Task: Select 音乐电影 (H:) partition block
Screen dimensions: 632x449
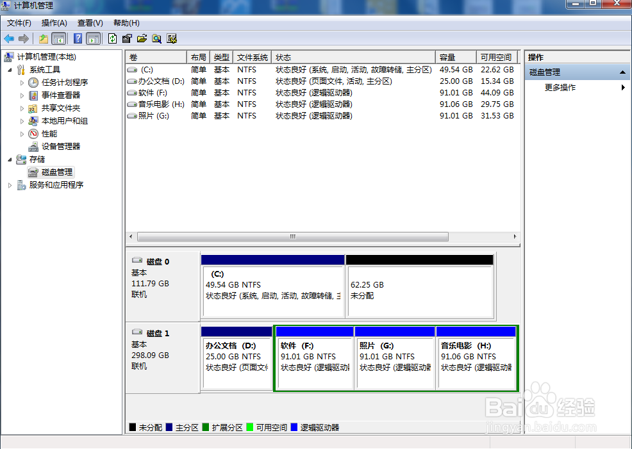Action: (476, 358)
